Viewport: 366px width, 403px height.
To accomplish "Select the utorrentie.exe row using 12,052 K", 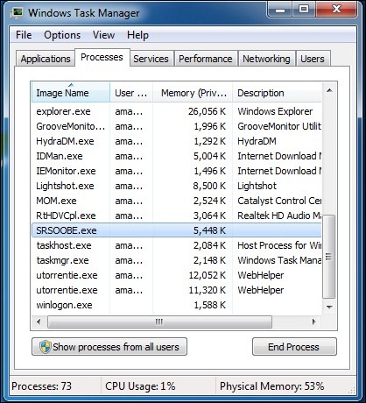I will [x=176, y=275].
